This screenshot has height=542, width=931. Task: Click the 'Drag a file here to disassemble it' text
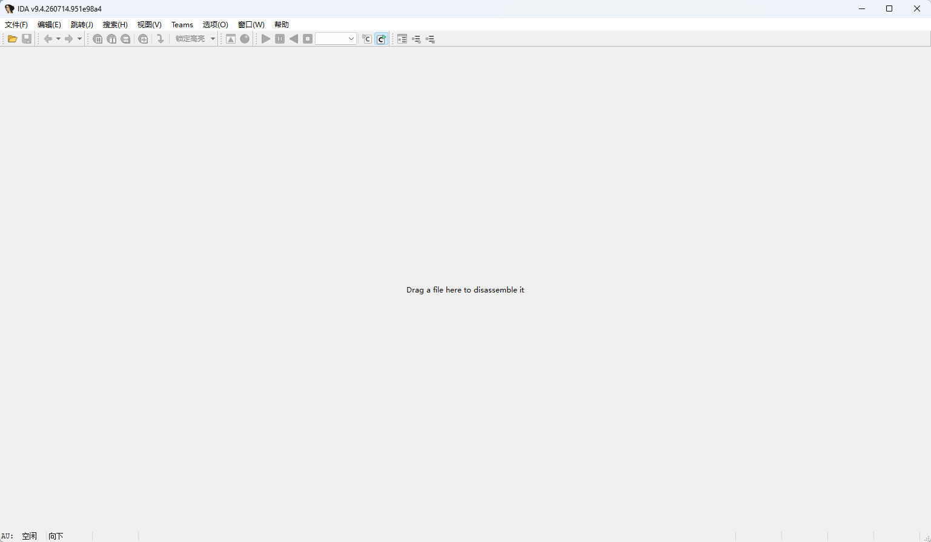coord(465,290)
